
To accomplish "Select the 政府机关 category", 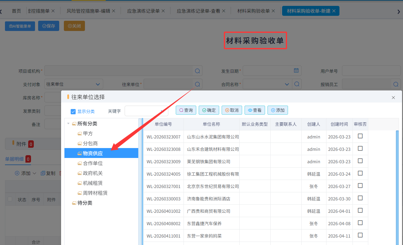I will point(93,173).
